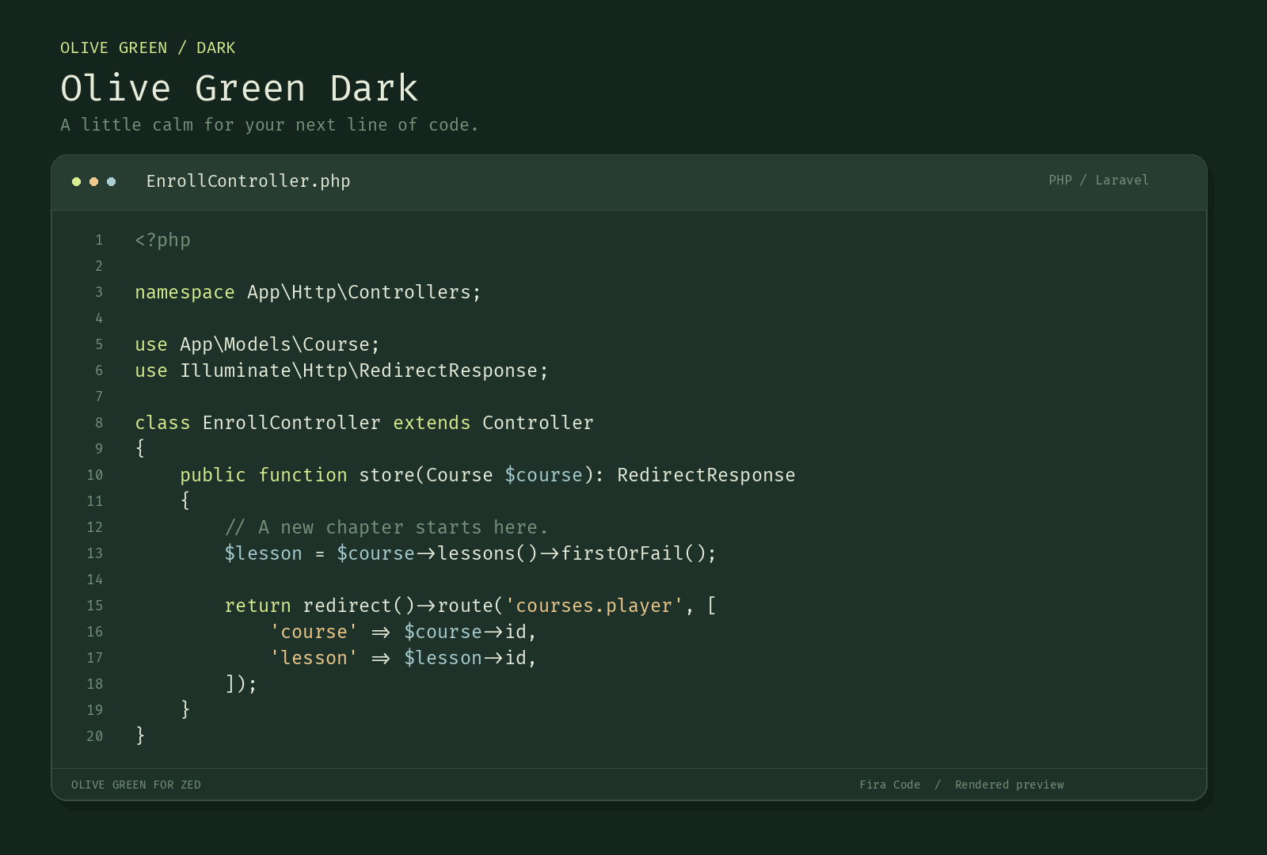Image resolution: width=1267 pixels, height=855 pixels.
Task: Click the 'RedirectResponse' return type on line 10
Action: click(706, 475)
